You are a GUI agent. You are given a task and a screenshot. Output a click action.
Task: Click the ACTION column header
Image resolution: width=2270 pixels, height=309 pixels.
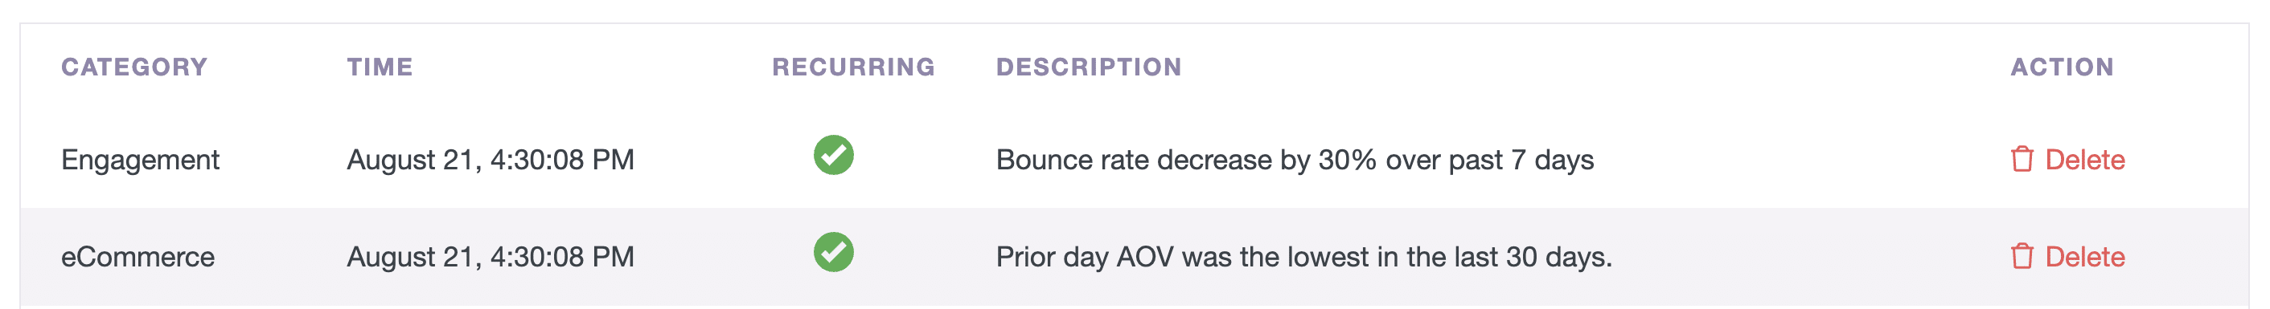[2061, 67]
